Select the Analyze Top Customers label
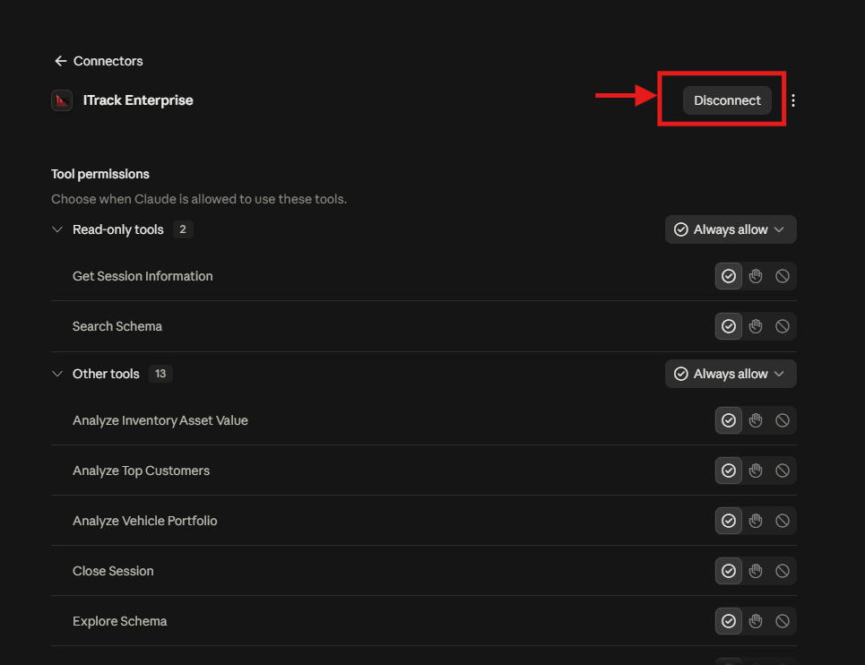This screenshot has height=665, width=865. 142,471
